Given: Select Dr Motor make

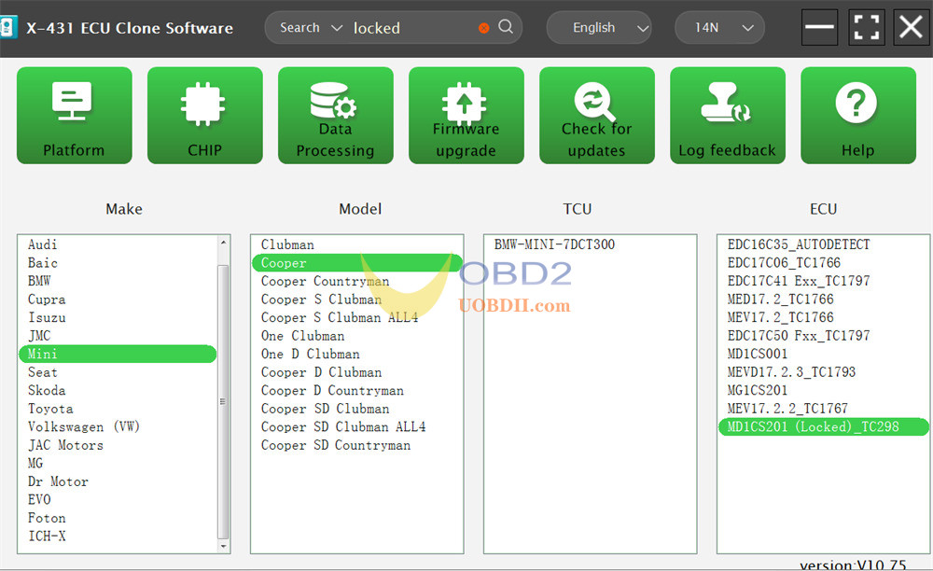Looking at the screenshot, I should point(118,481).
